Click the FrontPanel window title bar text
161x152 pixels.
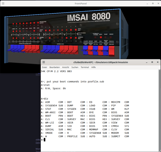(80, 4)
